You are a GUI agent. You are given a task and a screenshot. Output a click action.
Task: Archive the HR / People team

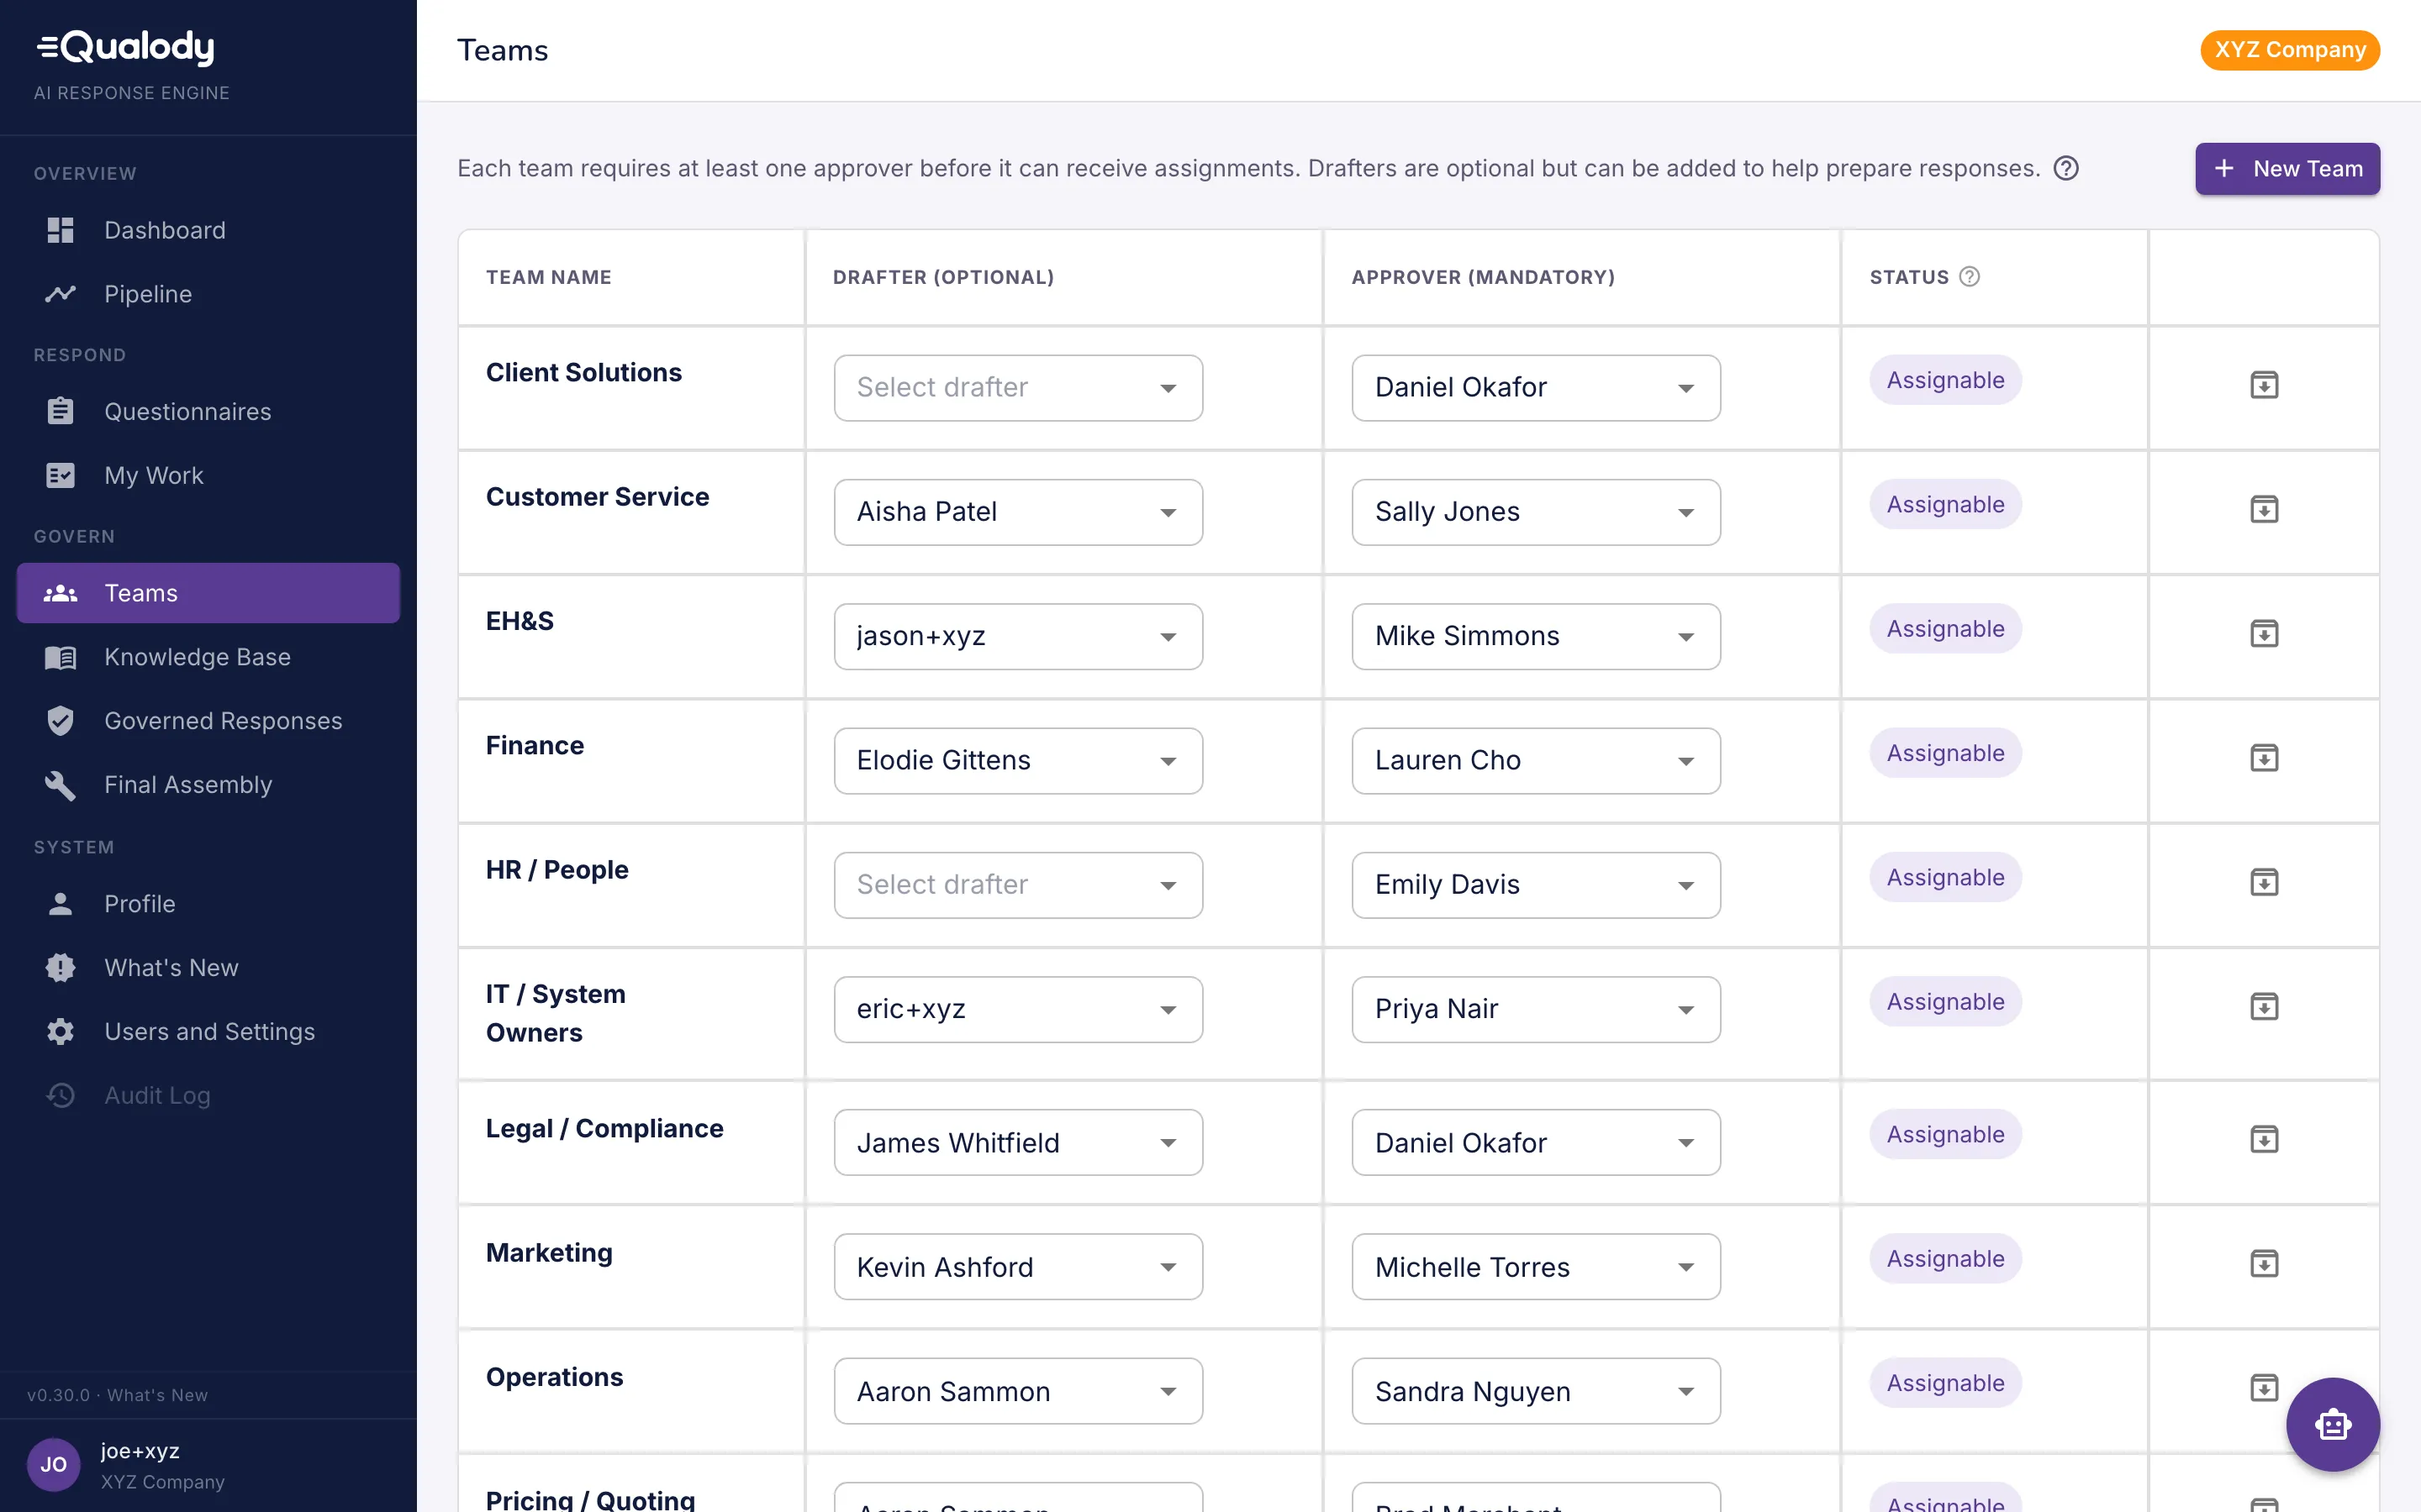(x=2264, y=882)
